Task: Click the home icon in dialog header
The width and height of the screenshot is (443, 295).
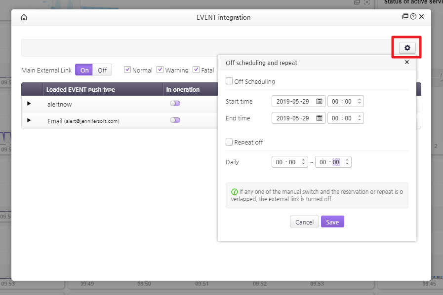Action: tap(24, 17)
